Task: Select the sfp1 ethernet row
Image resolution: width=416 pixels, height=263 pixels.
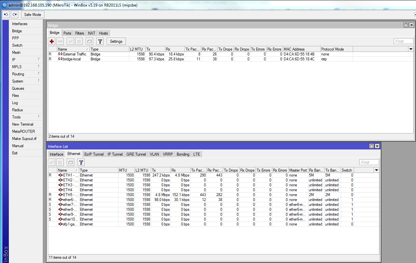Action: pos(213,224)
